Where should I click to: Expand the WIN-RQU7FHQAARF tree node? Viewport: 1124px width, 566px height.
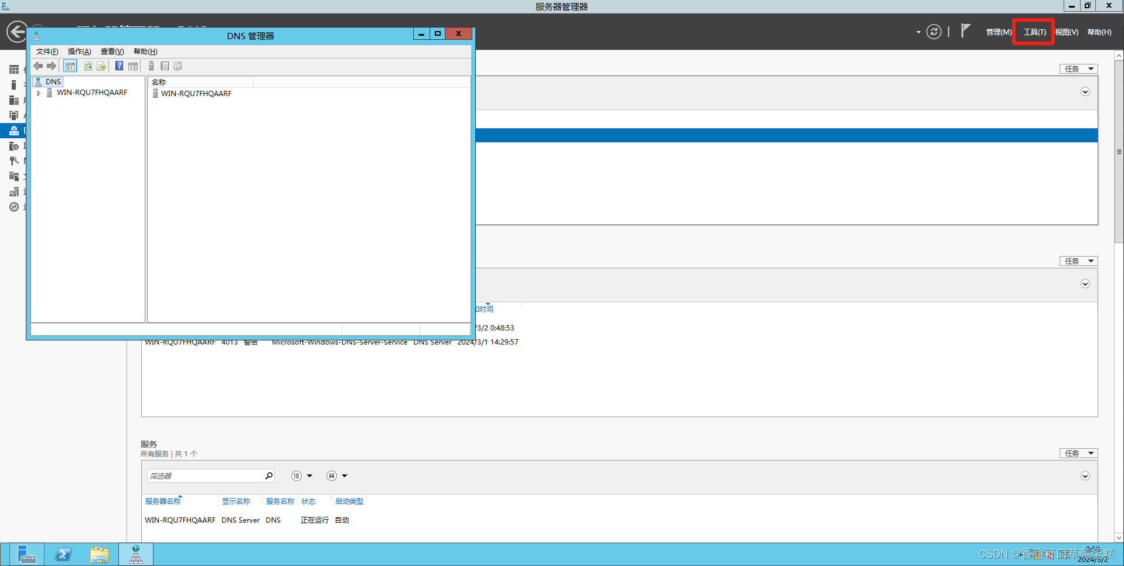click(39, 93)
